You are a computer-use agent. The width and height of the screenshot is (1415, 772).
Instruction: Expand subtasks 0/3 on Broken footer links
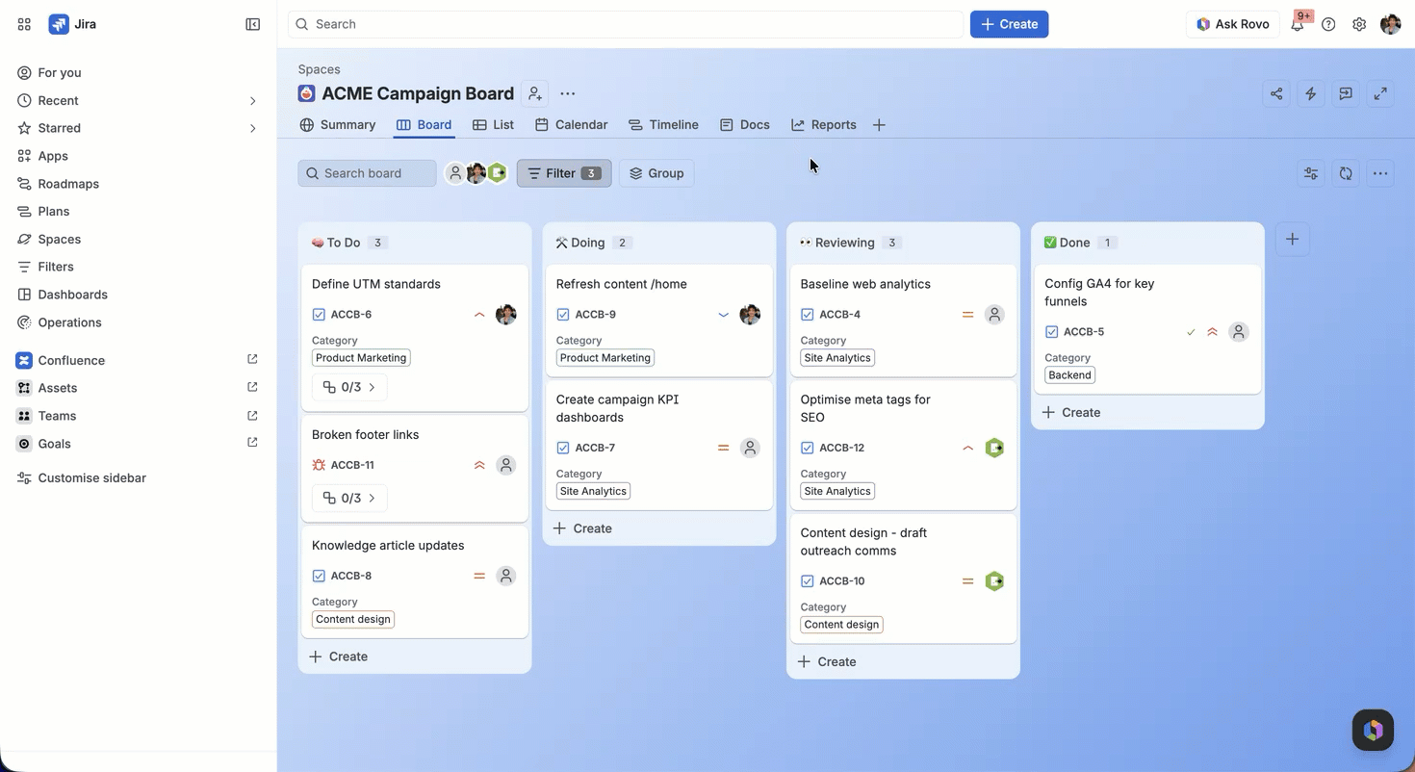349,498
